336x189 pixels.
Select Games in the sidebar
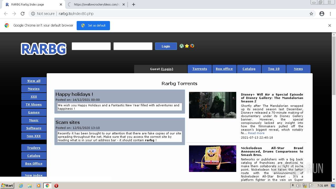[34, 112]
